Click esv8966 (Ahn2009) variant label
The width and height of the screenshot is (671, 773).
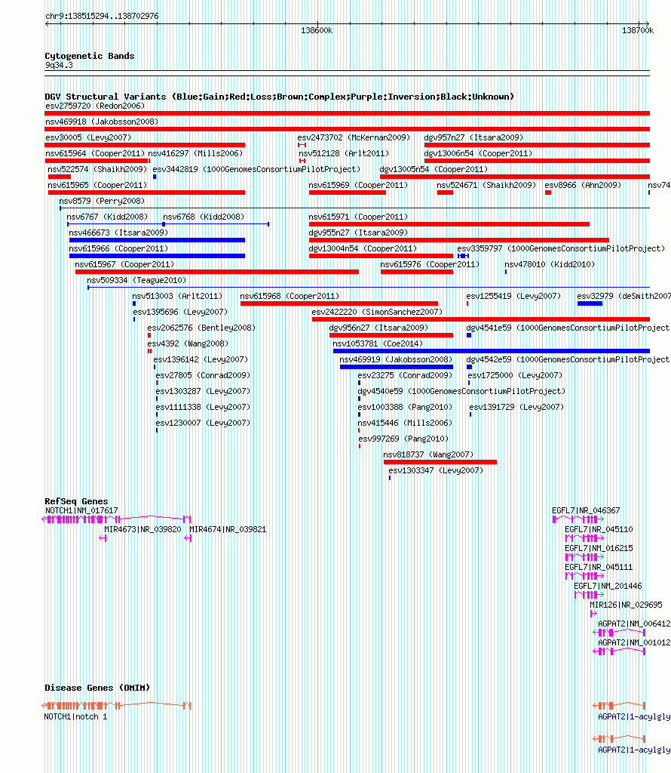(583, 185)
